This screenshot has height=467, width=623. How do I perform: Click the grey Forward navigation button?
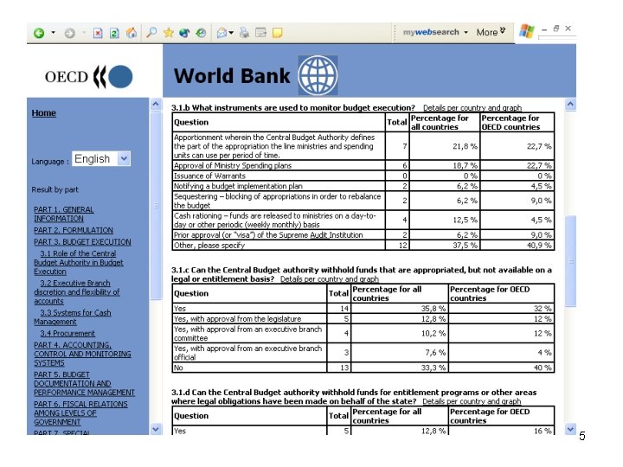pos(70,33)
